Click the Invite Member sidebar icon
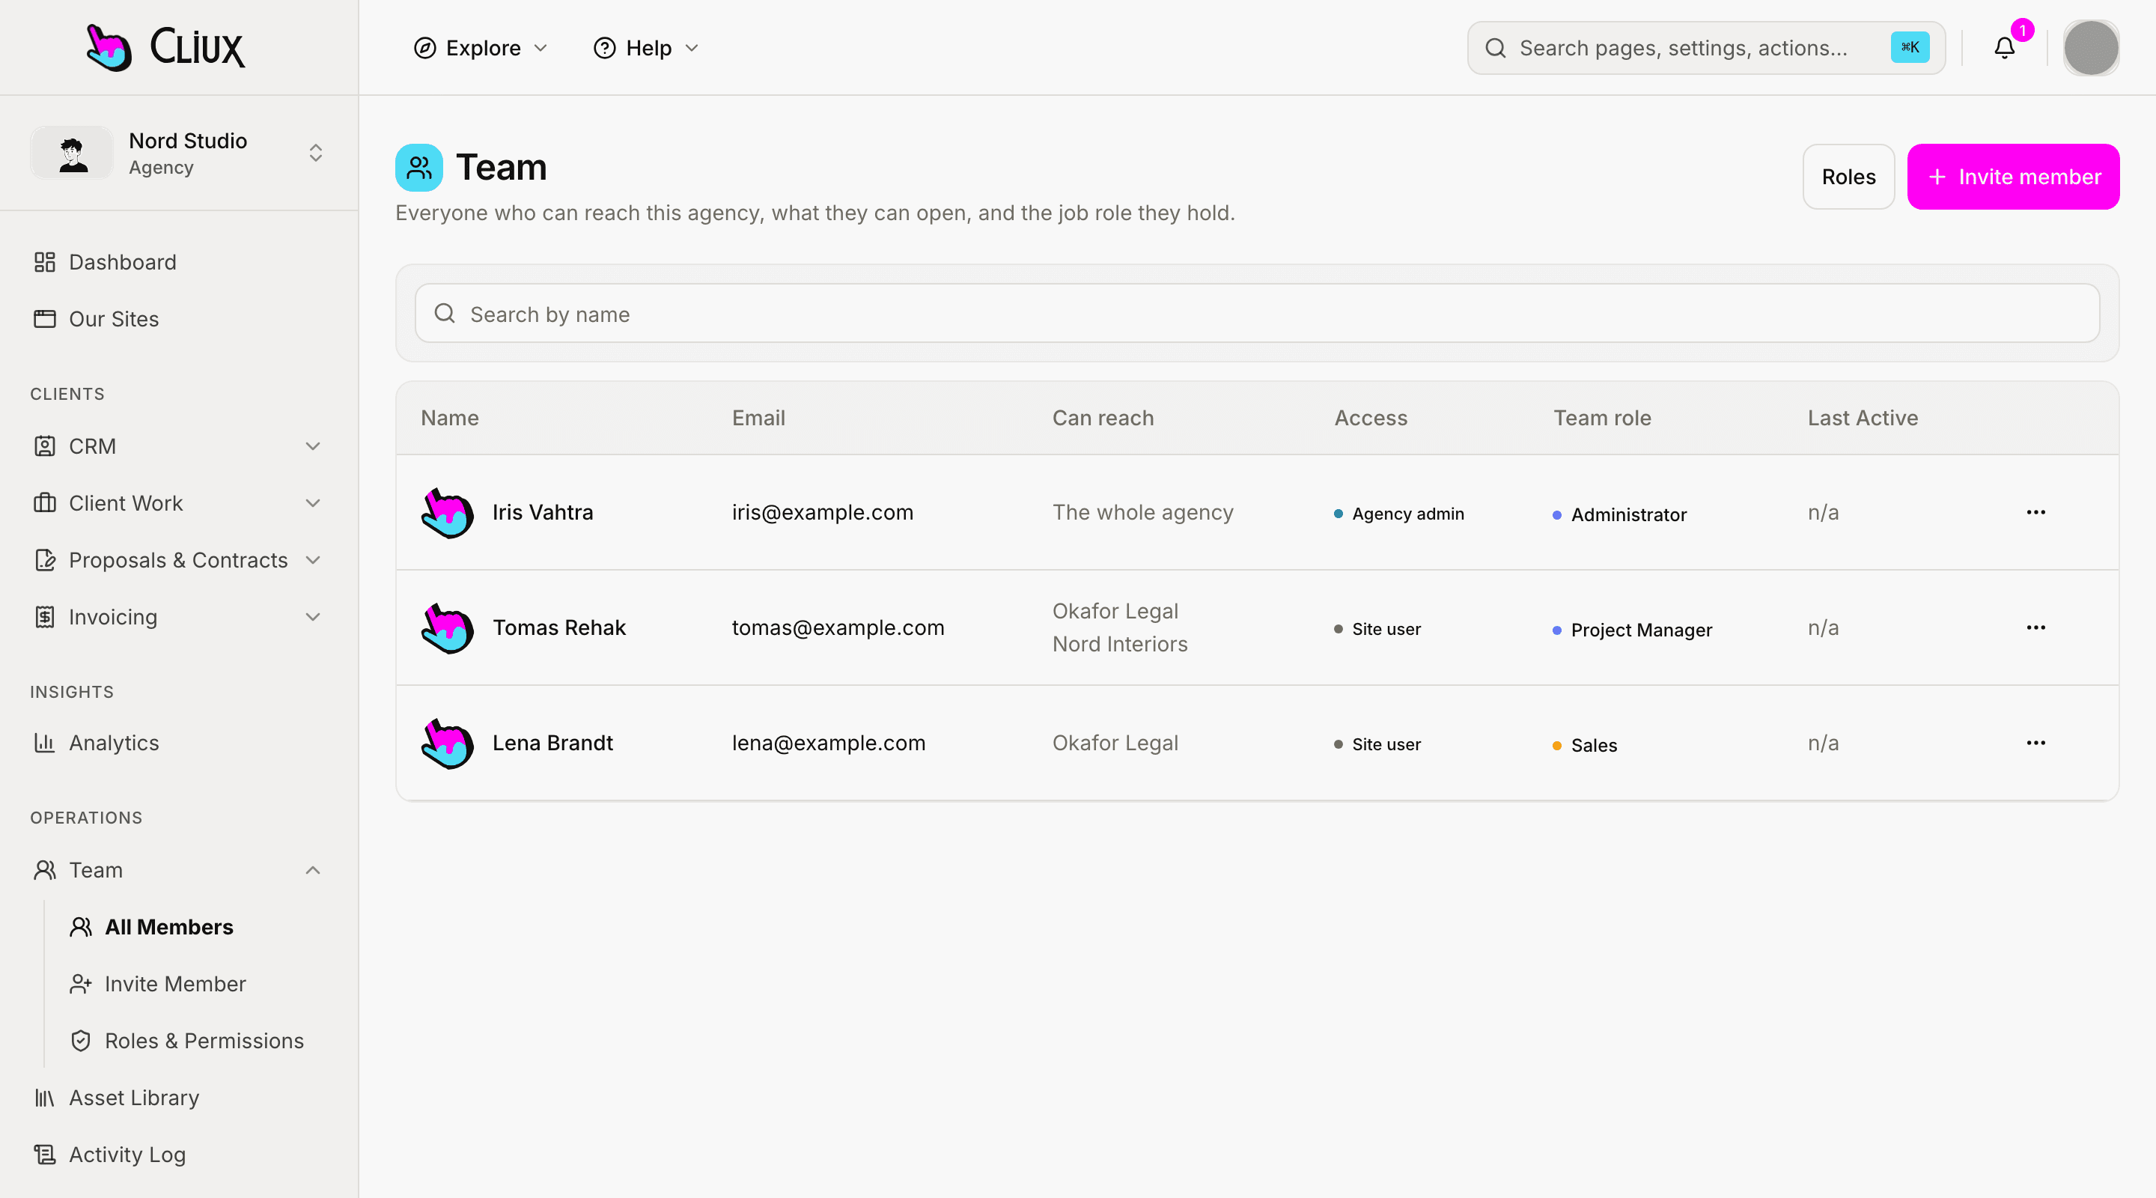Screen dimensions: 2156x1198 [x=80, y=984]
